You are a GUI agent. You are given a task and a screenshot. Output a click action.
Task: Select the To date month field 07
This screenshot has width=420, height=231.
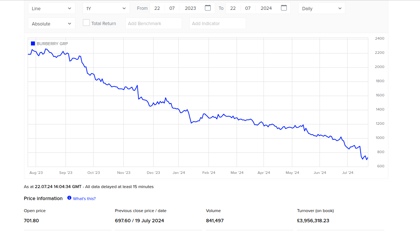tap(248, 8)
